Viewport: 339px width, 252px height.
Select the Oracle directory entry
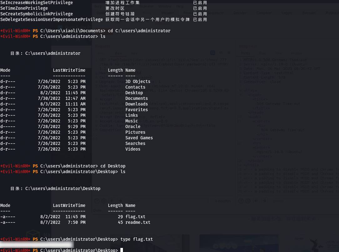coord(133,126)
